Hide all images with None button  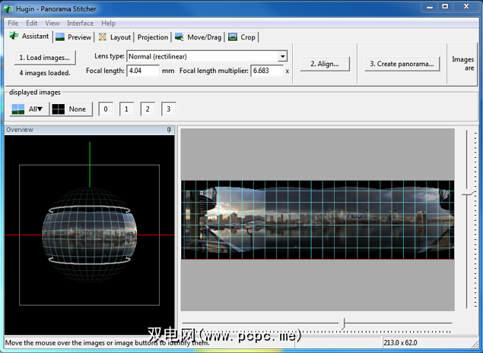click(71, 109)
